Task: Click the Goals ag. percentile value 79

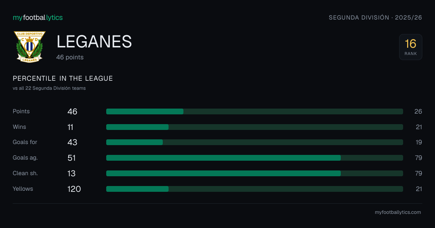Action: pos(418,158)
